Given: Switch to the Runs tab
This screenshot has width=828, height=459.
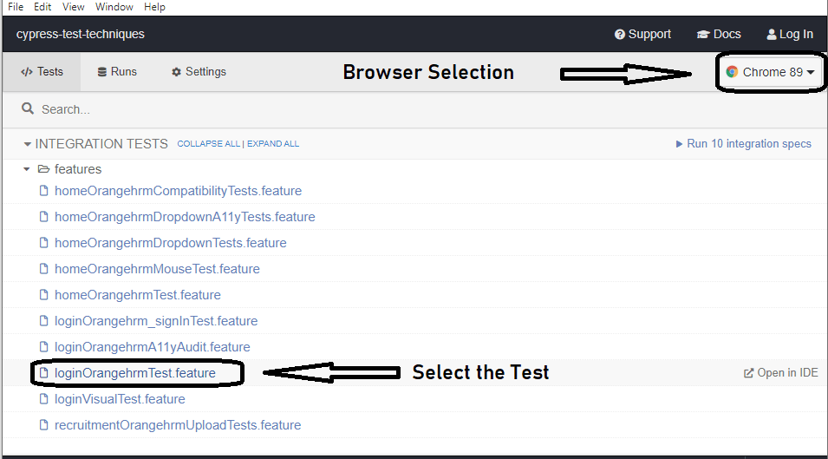Looking at the screenshot, I should pos(117,72).
